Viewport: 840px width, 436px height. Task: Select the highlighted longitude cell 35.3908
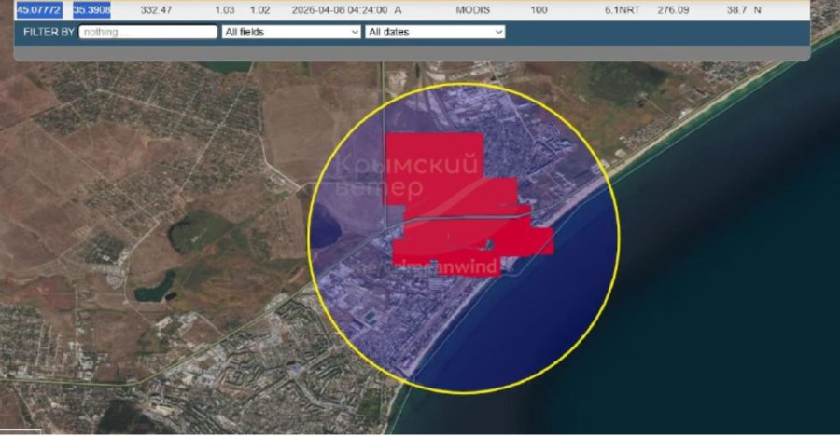pos(91,9)
